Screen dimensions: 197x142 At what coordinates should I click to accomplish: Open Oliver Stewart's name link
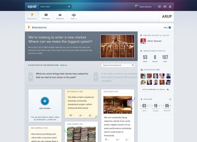[154, 41]
